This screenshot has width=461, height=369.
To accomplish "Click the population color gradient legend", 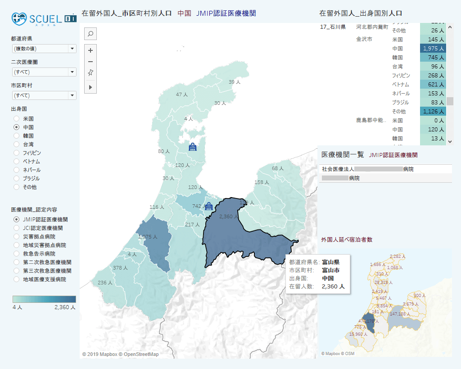I will [44, 299].
